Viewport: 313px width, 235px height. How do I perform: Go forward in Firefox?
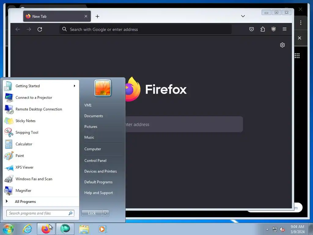click(x=29, y=29)
